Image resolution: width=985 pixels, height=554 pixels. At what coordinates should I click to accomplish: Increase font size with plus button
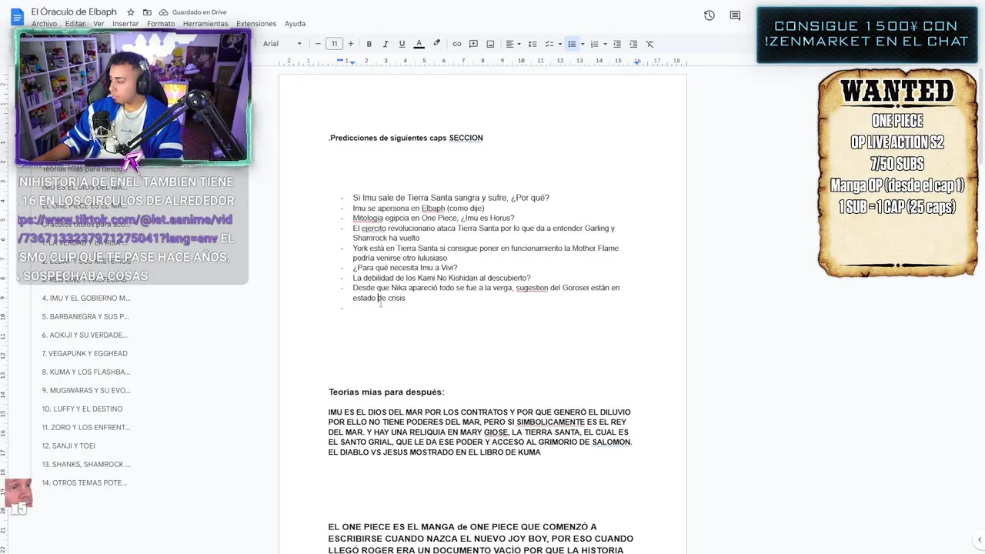click(351, 44)
